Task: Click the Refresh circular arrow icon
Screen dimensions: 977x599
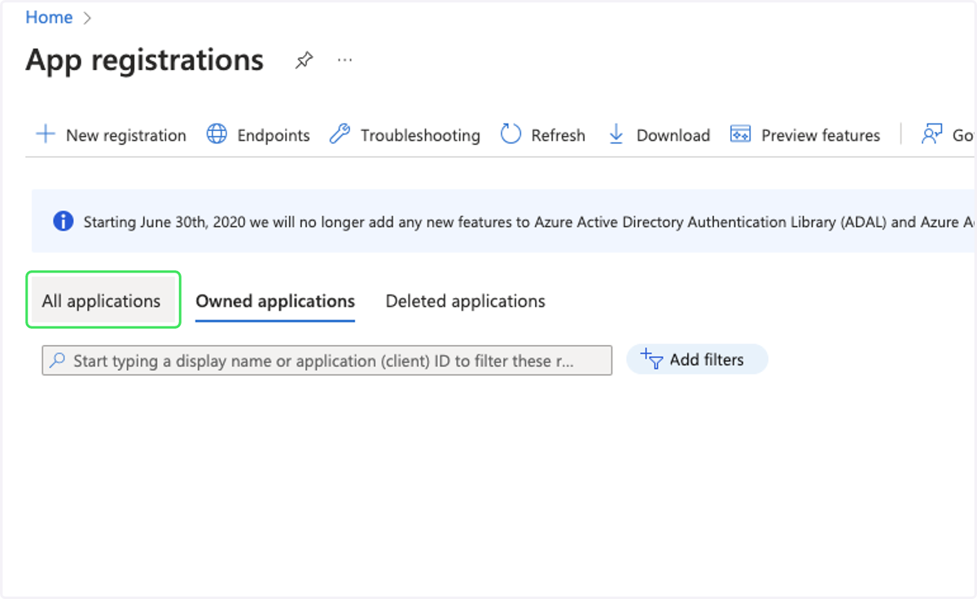Action: coord(510,134)
